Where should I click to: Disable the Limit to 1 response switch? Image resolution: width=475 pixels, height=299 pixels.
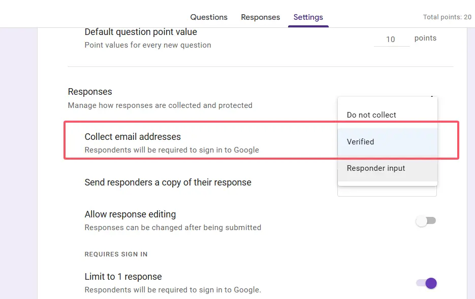click(426, 283)
